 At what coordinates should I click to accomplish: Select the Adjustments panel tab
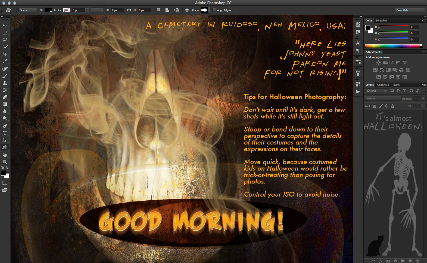pyautogui.click(x=373, y=52)
